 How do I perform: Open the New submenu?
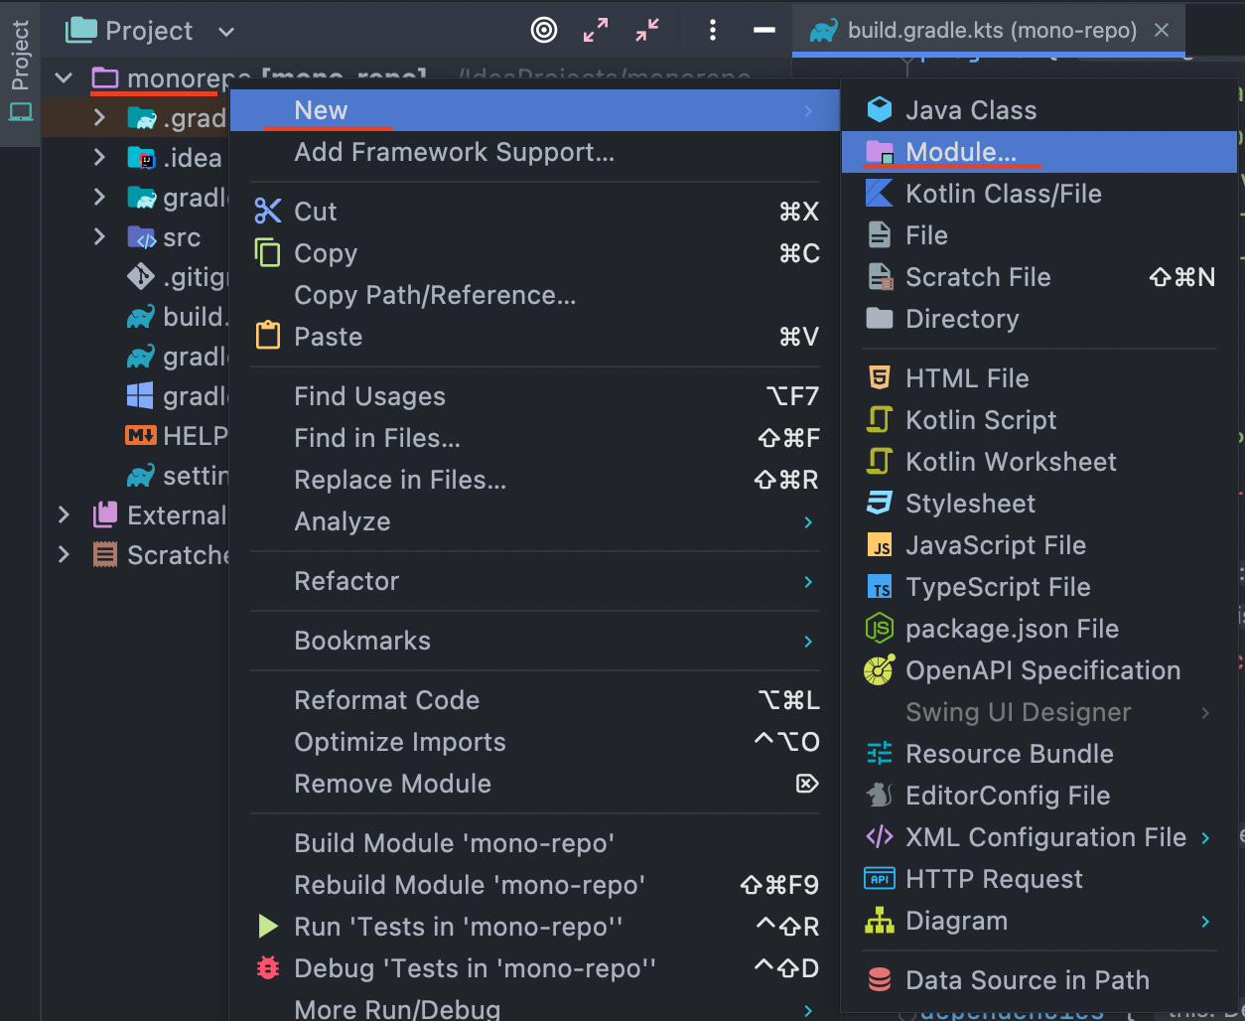[x=535, y=110]
